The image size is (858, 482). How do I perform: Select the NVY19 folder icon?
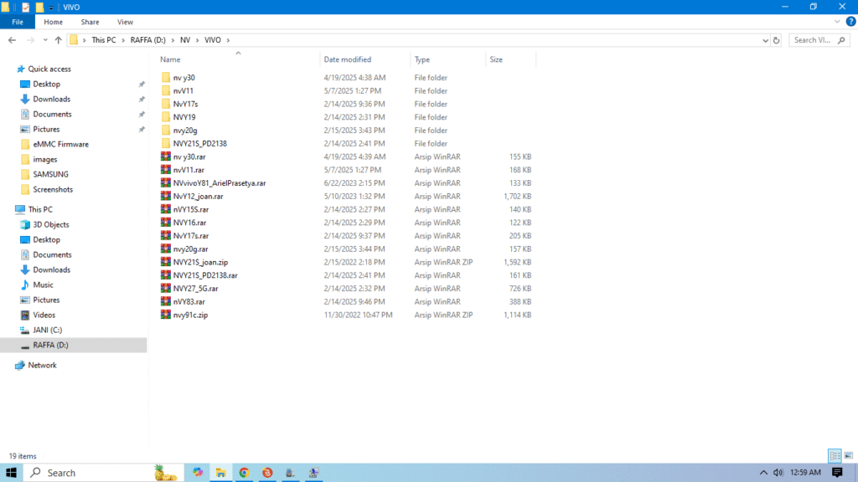(166, 117)
